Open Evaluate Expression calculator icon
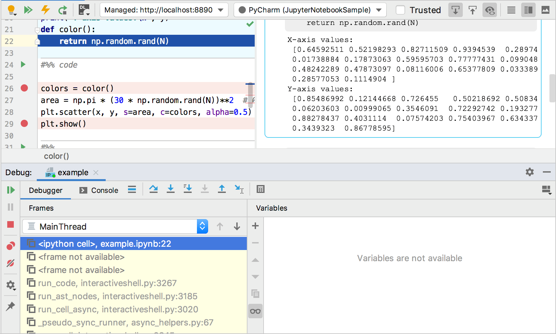This screenshot has height=334, width=556. click(261, 189)
